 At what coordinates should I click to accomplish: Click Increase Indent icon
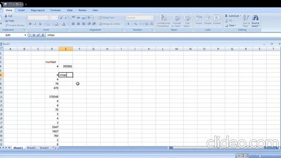click(x=94, y=24)
